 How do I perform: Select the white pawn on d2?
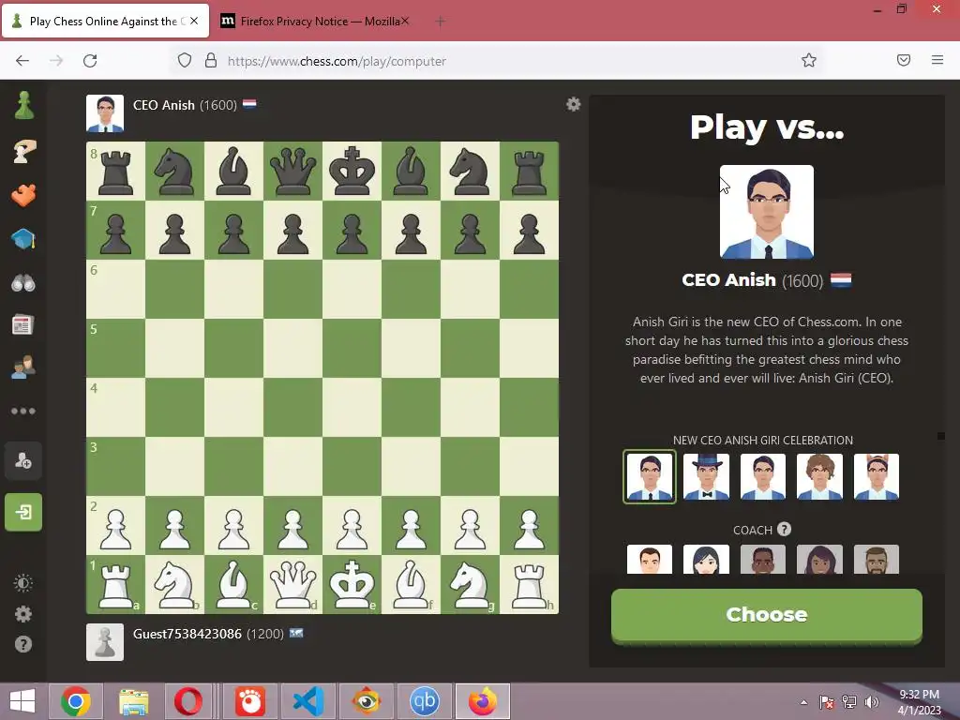tap(292, 527)
